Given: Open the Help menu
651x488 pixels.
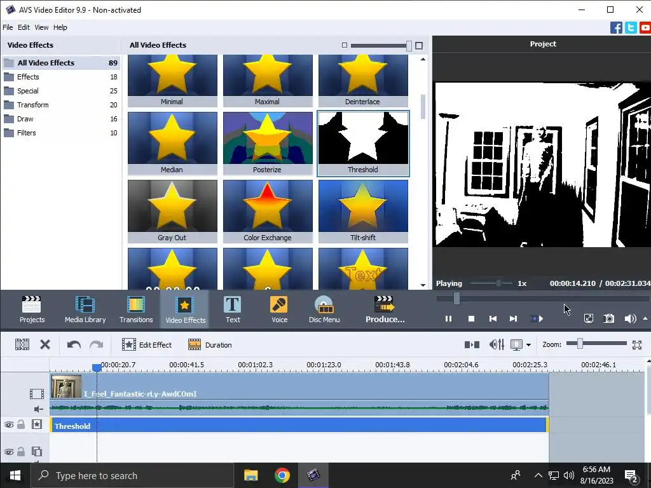Looking at the screenshot, I should pos(60,27).
